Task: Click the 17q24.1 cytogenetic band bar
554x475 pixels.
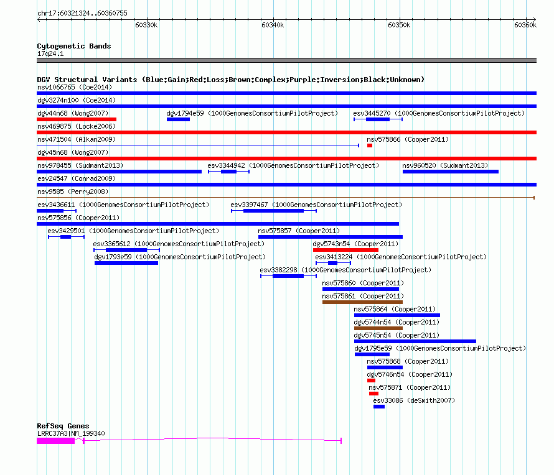Action: click(x=286, y=60)
